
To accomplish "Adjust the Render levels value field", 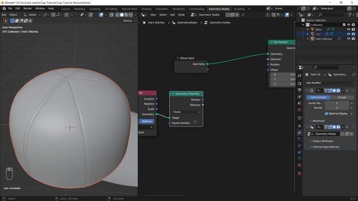I will 337,108.
